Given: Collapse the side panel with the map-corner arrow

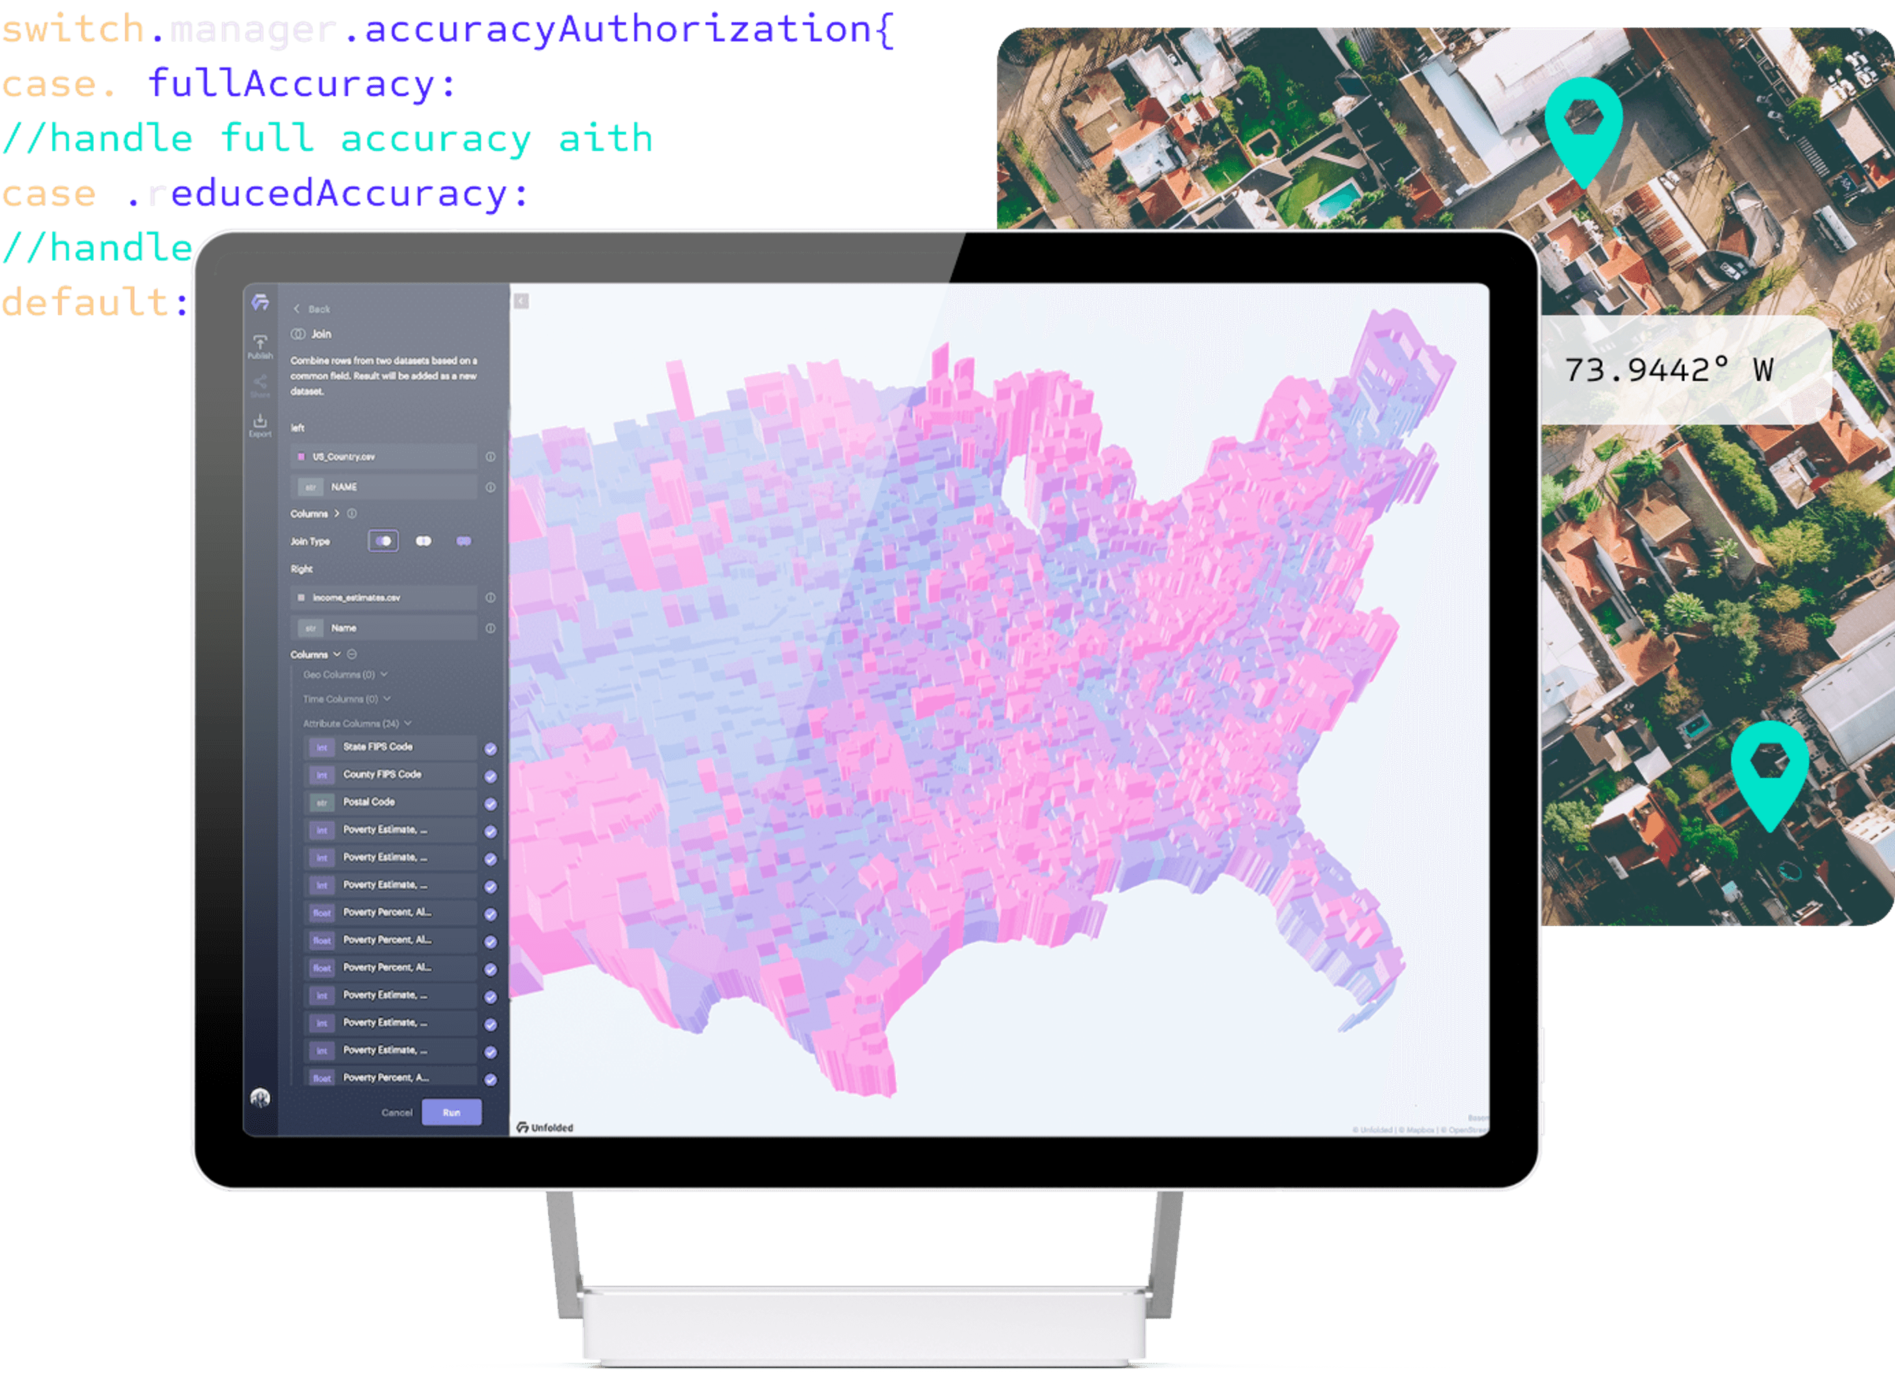Looking at the screenshot, I should coord(522,301).
